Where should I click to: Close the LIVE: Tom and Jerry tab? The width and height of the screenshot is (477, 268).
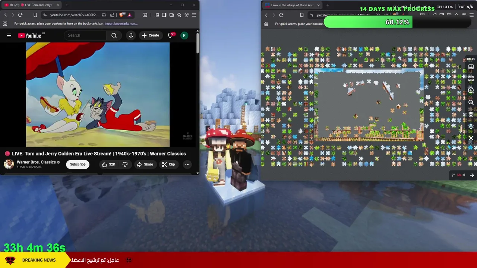(x=57, y=5)
